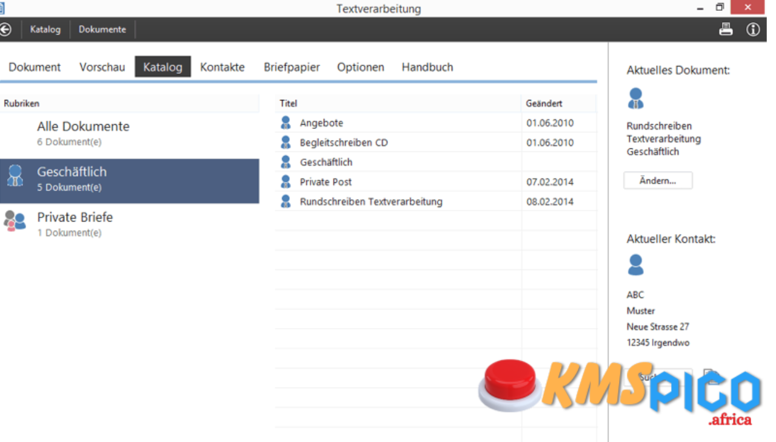Viewport: 776px width, 442px height.
Task: Click the back arrow icon
Action: 5,29
